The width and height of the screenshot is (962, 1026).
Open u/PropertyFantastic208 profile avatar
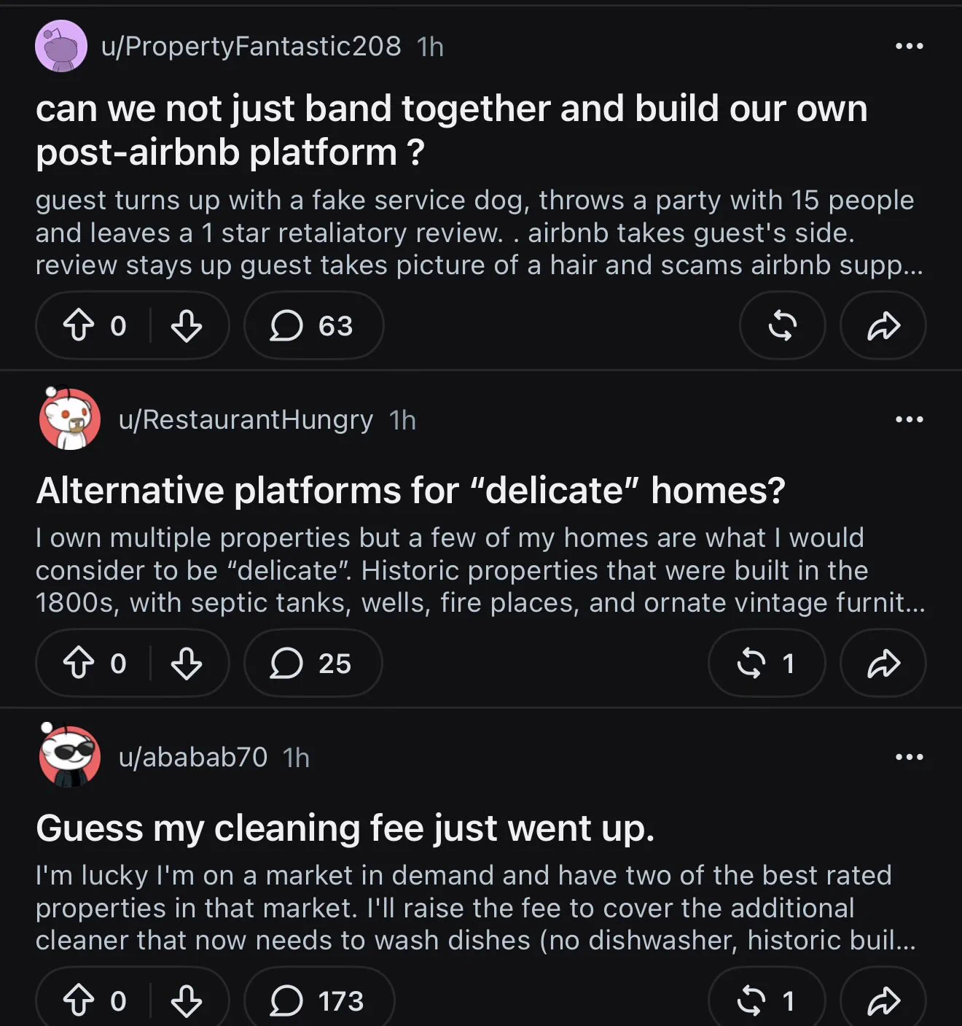tap(61, 46)
